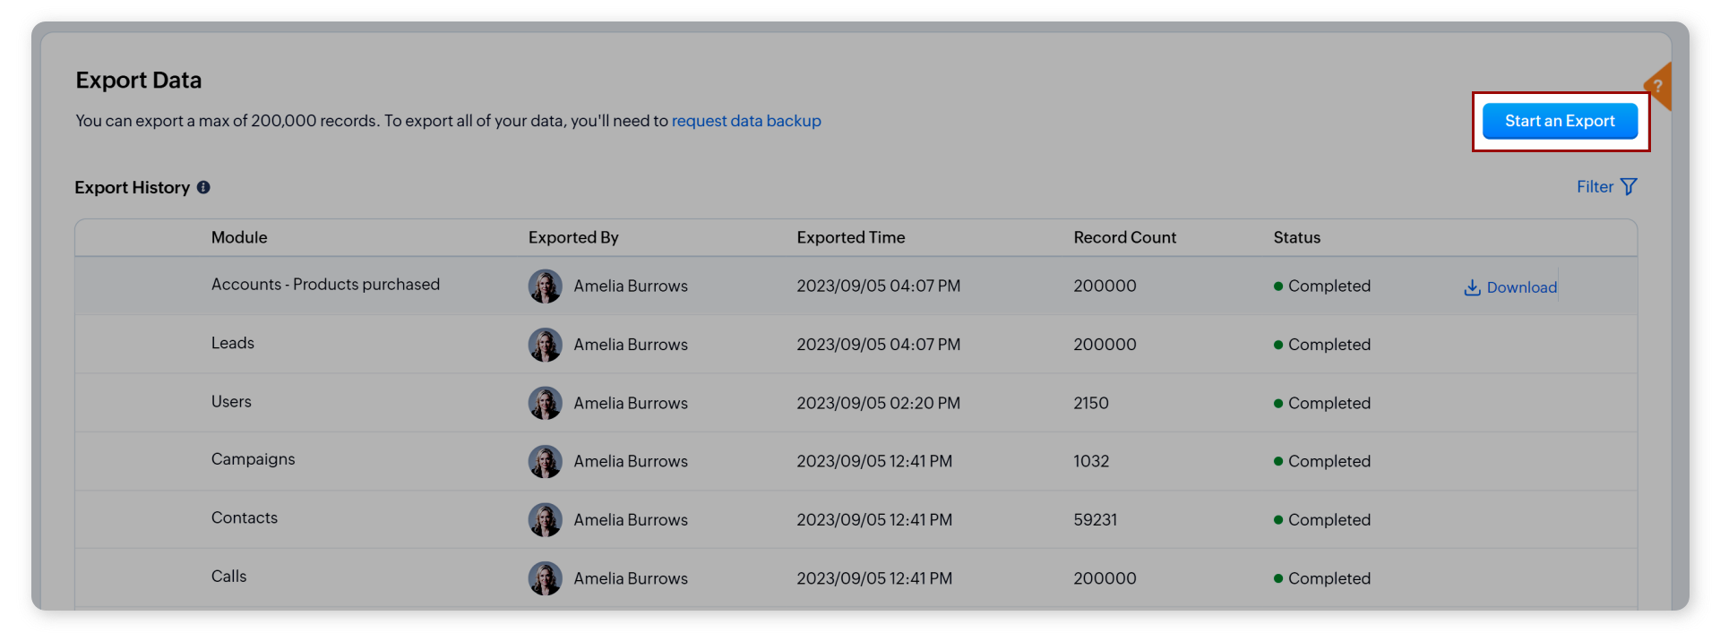Click the Filter funnel icon
This screenshot has height=641, width=1720.
(1629, 187)
